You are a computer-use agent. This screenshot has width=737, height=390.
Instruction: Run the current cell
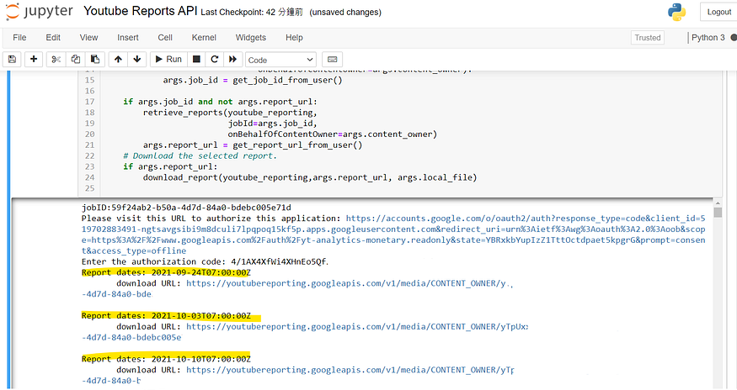point(168,59)
